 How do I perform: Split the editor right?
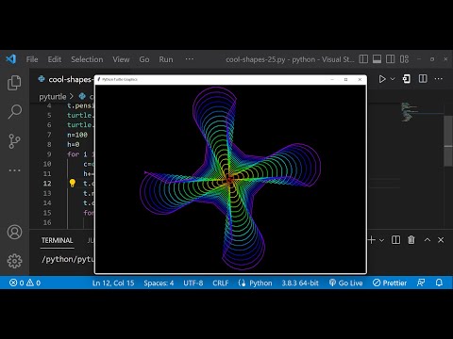[x=423, y=79]
